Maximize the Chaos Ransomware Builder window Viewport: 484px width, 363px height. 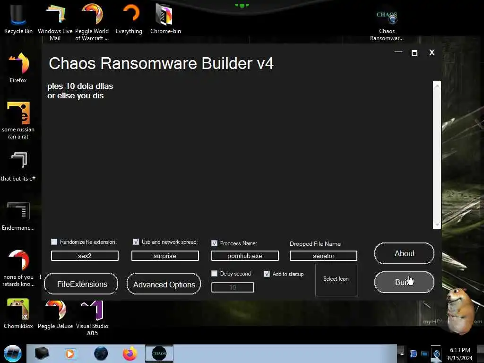[414, 53]
